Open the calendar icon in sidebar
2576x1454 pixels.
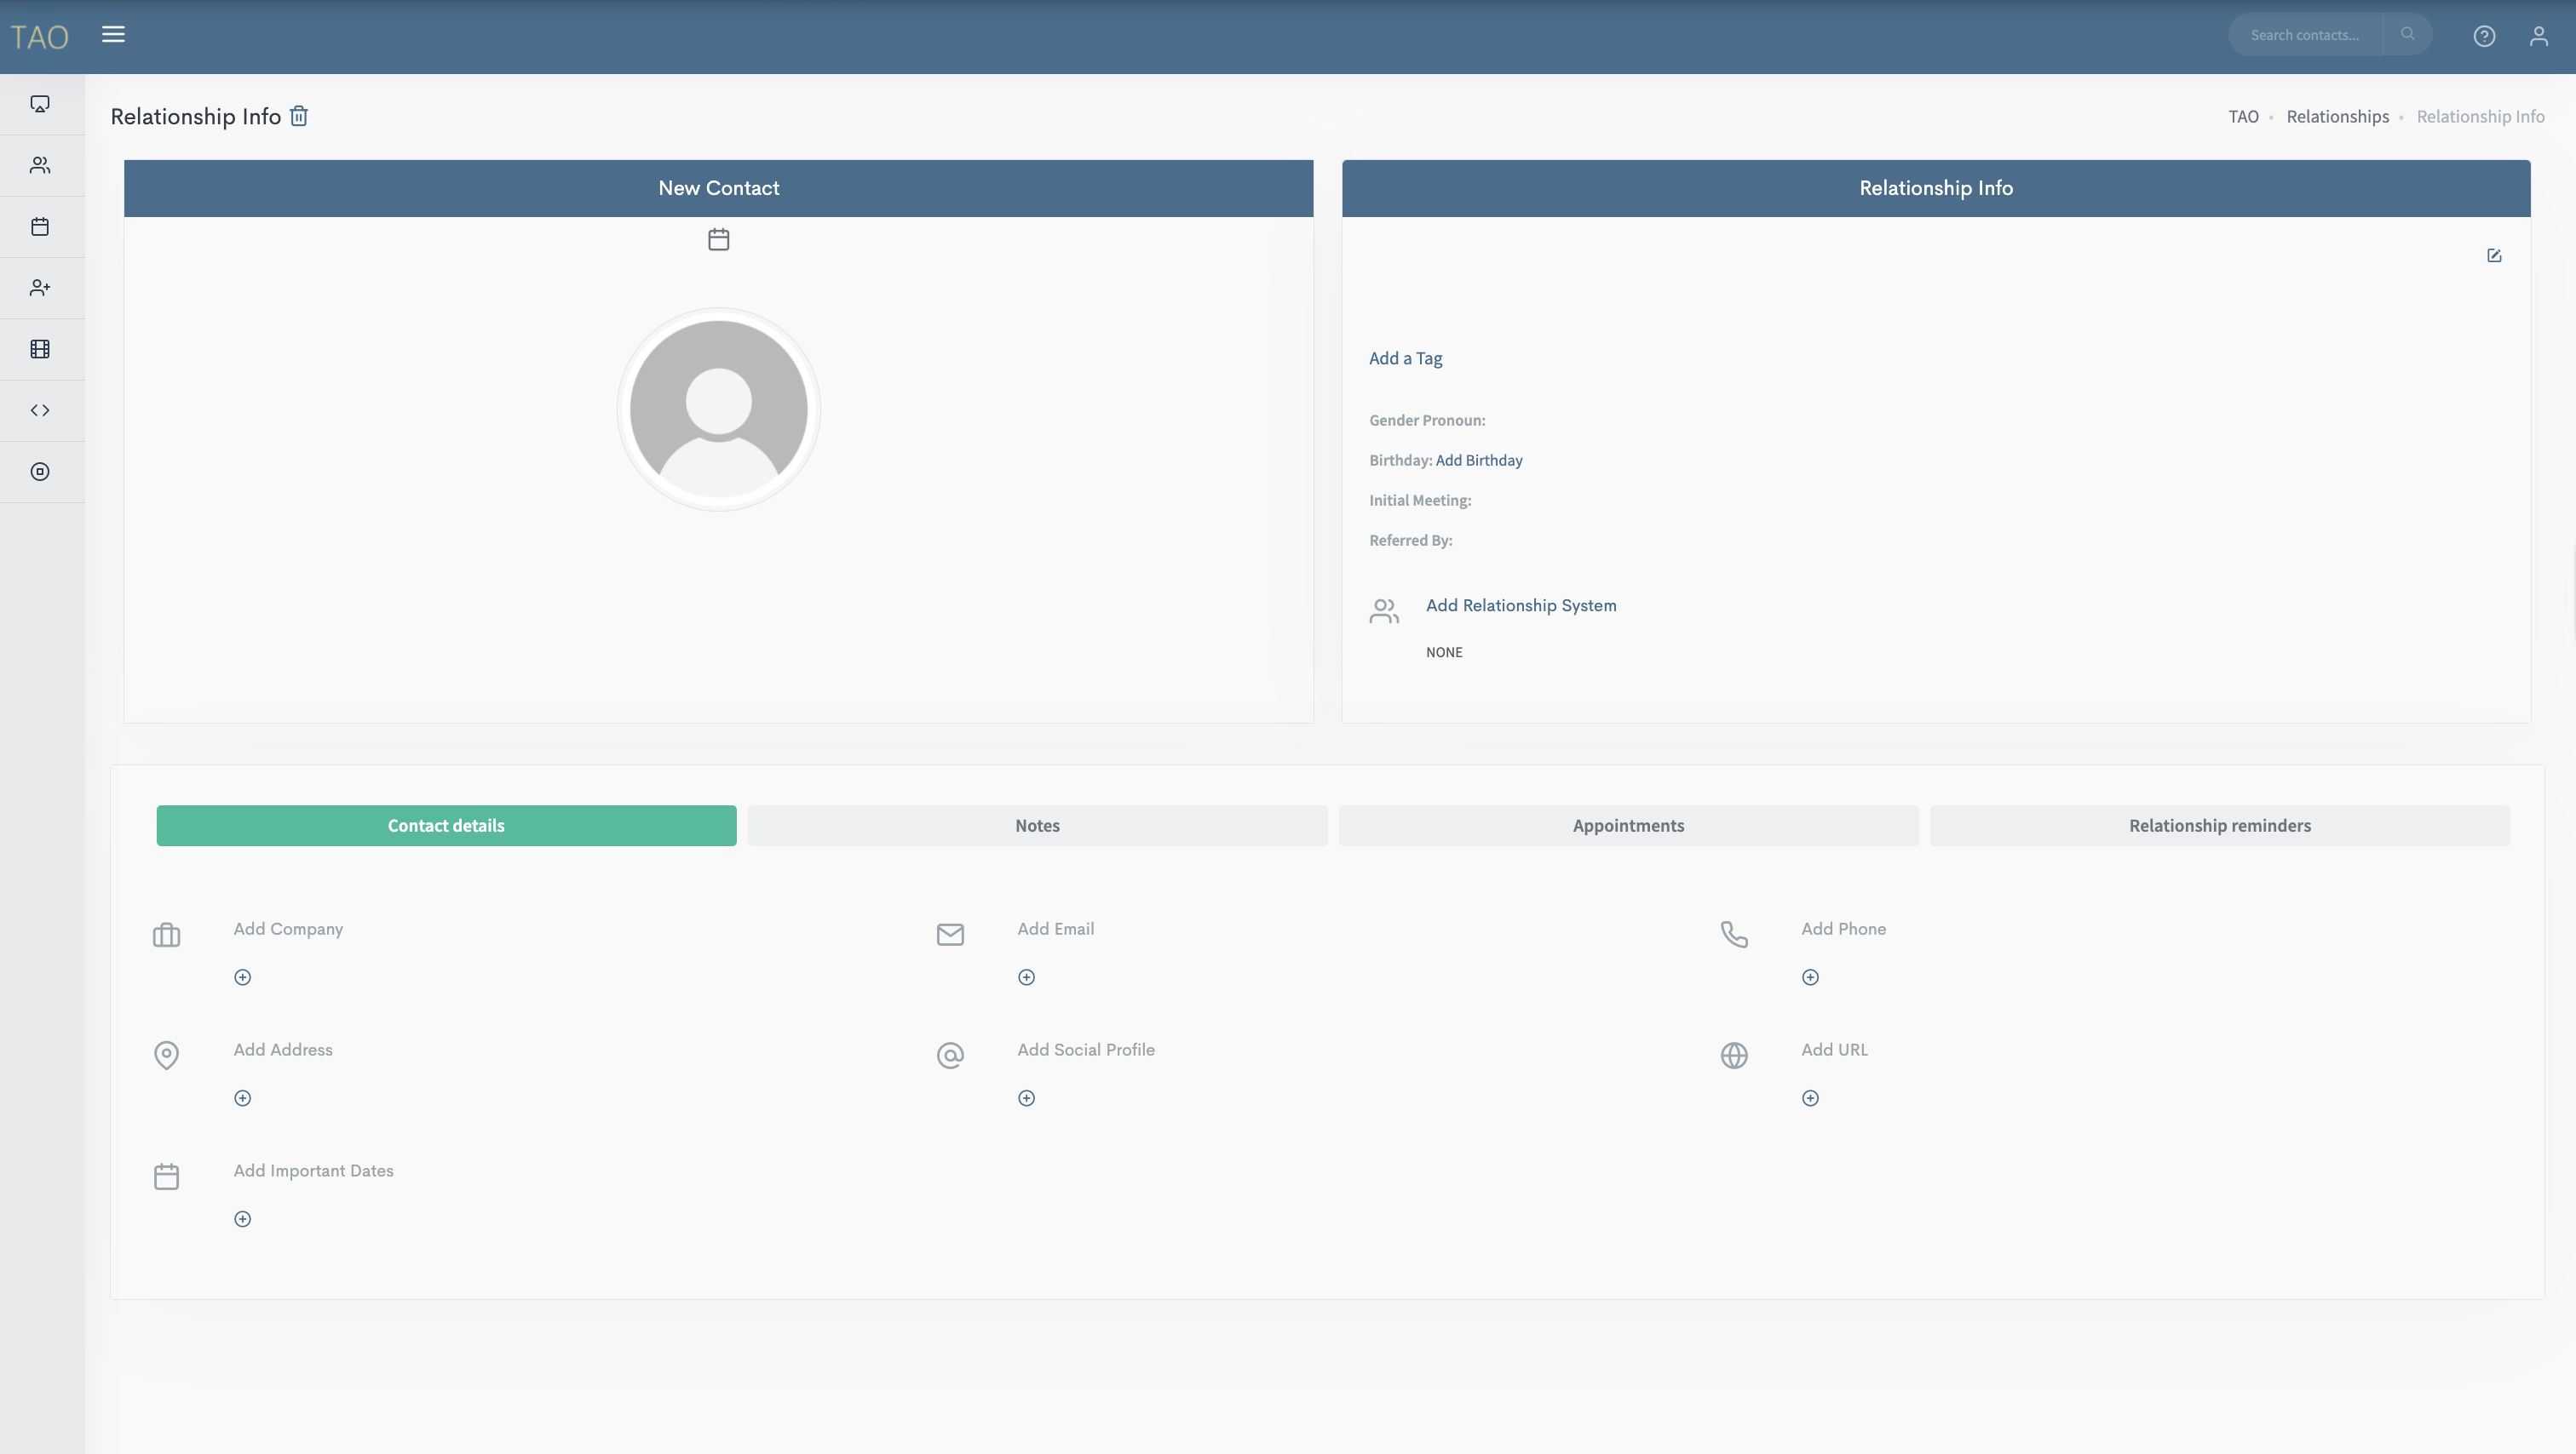point(40,226)
